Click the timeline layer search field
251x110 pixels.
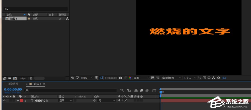[71, 90]
